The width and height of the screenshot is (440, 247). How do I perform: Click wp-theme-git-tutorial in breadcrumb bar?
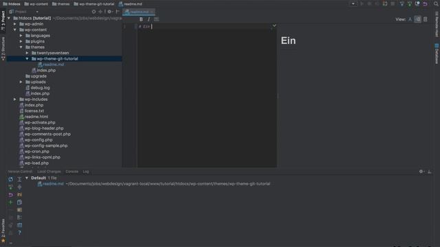94,4
